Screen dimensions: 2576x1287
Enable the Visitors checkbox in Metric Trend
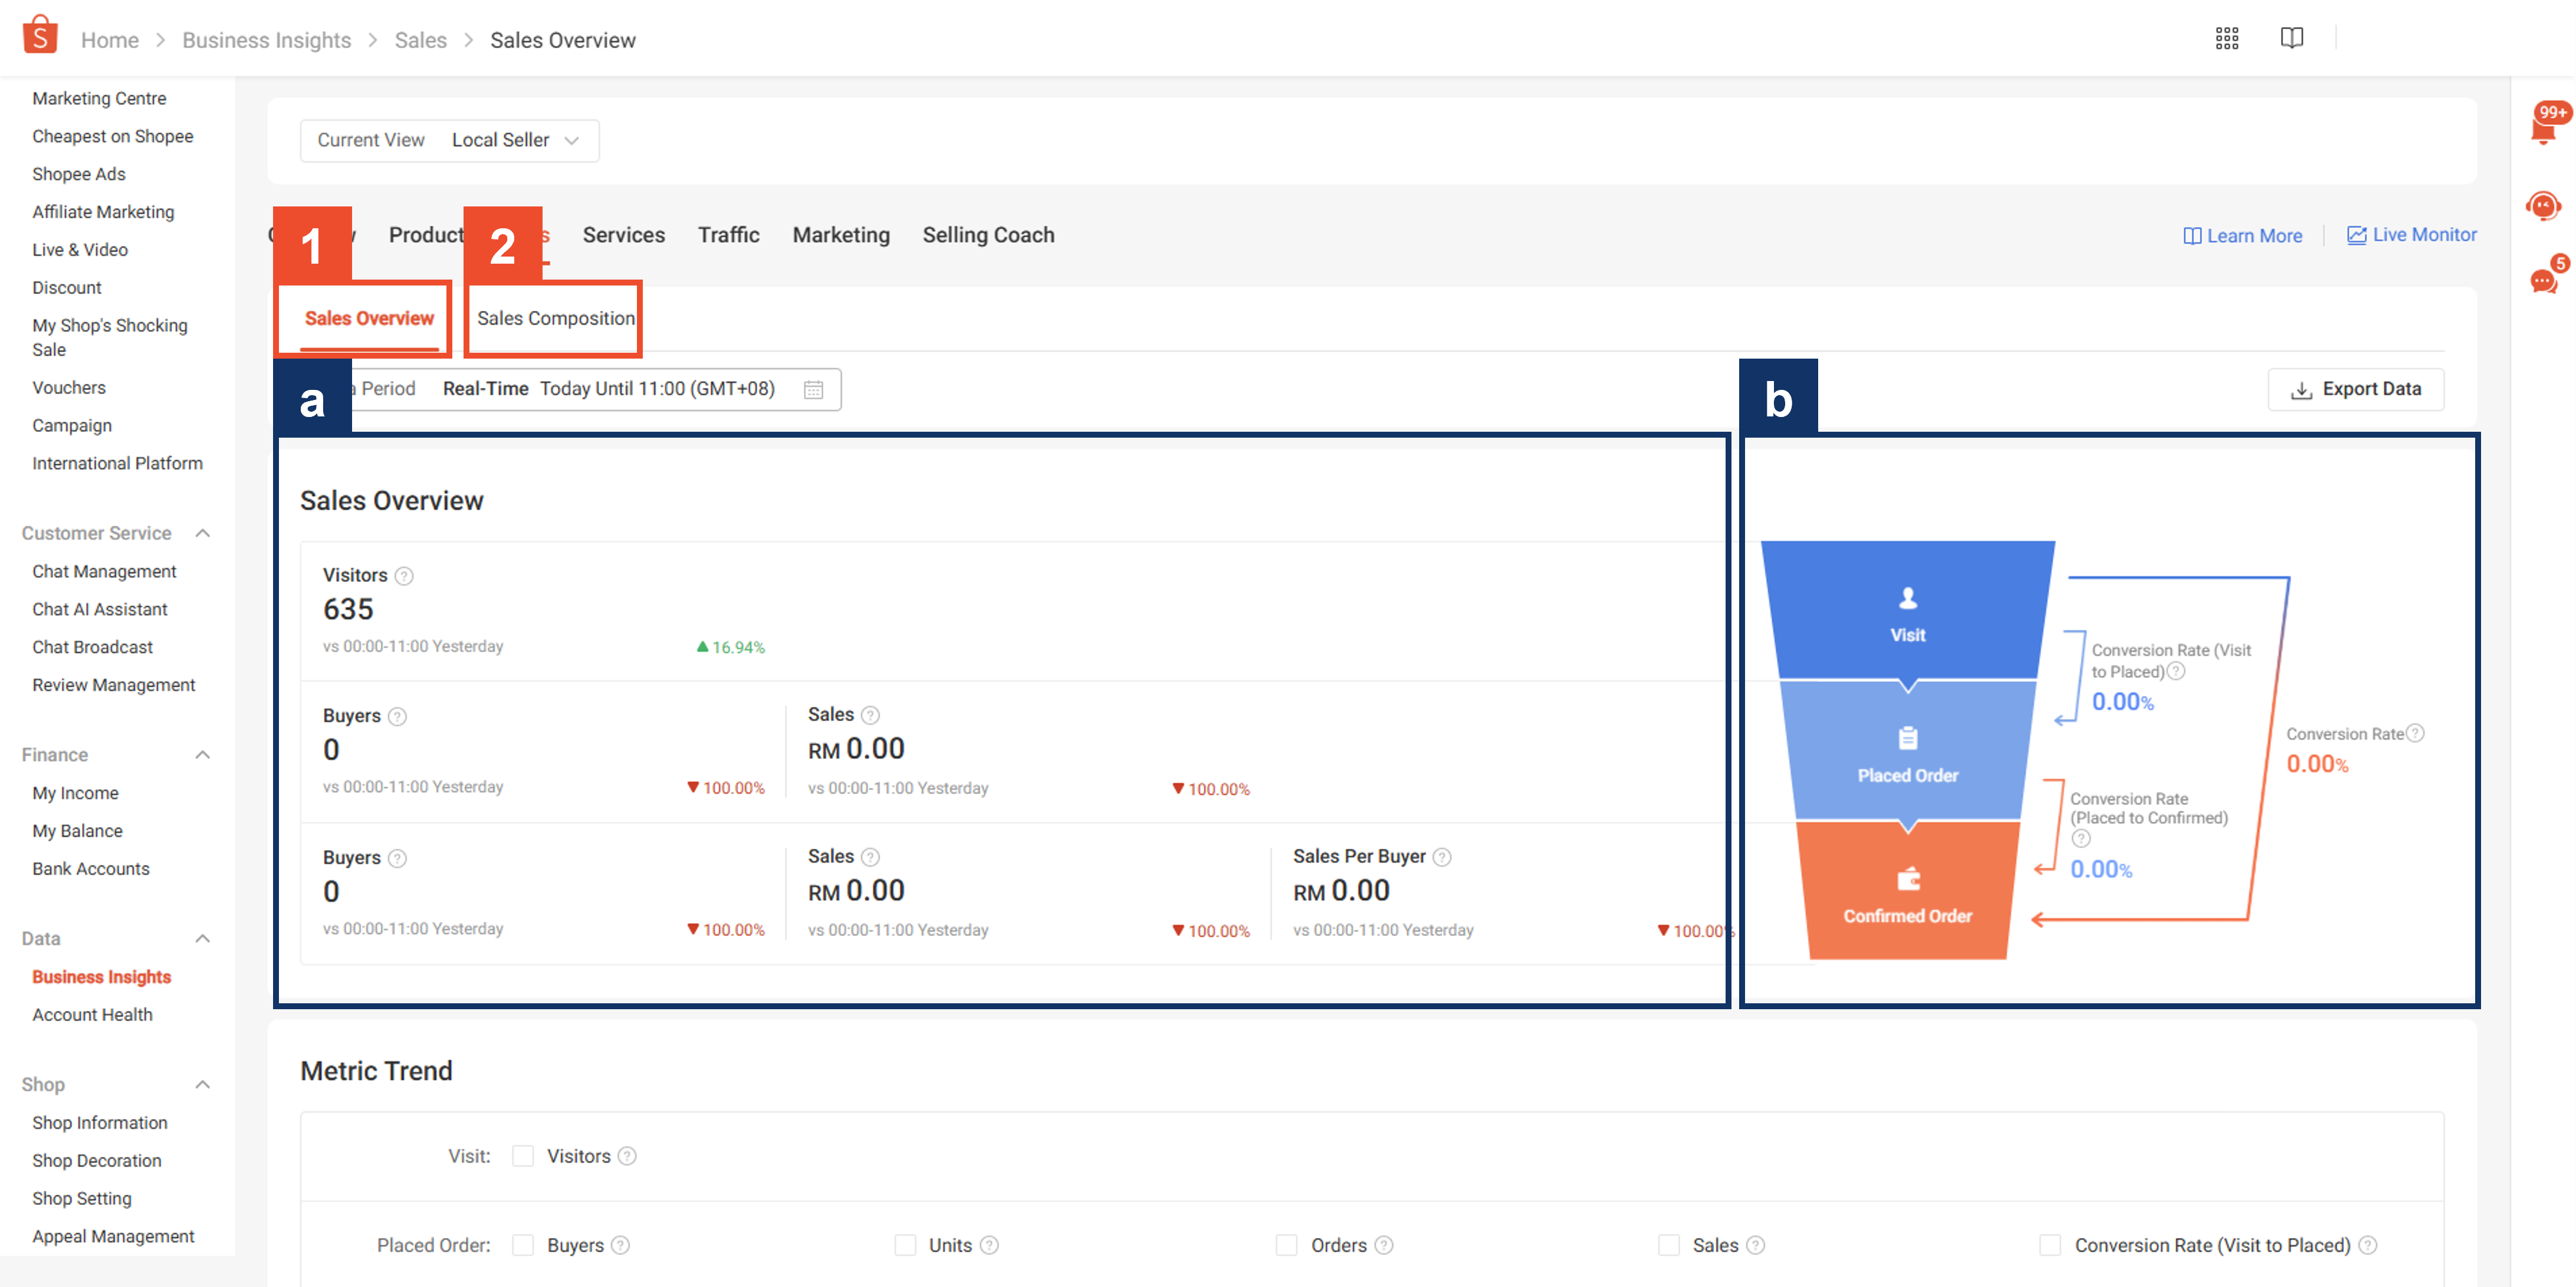523,1155
